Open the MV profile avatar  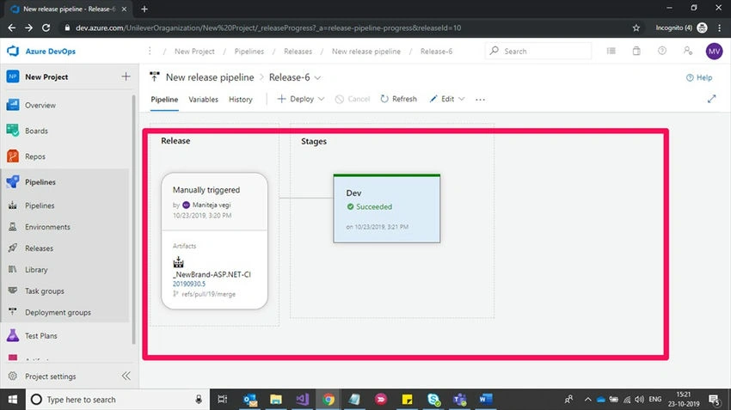tap(714, 52)
